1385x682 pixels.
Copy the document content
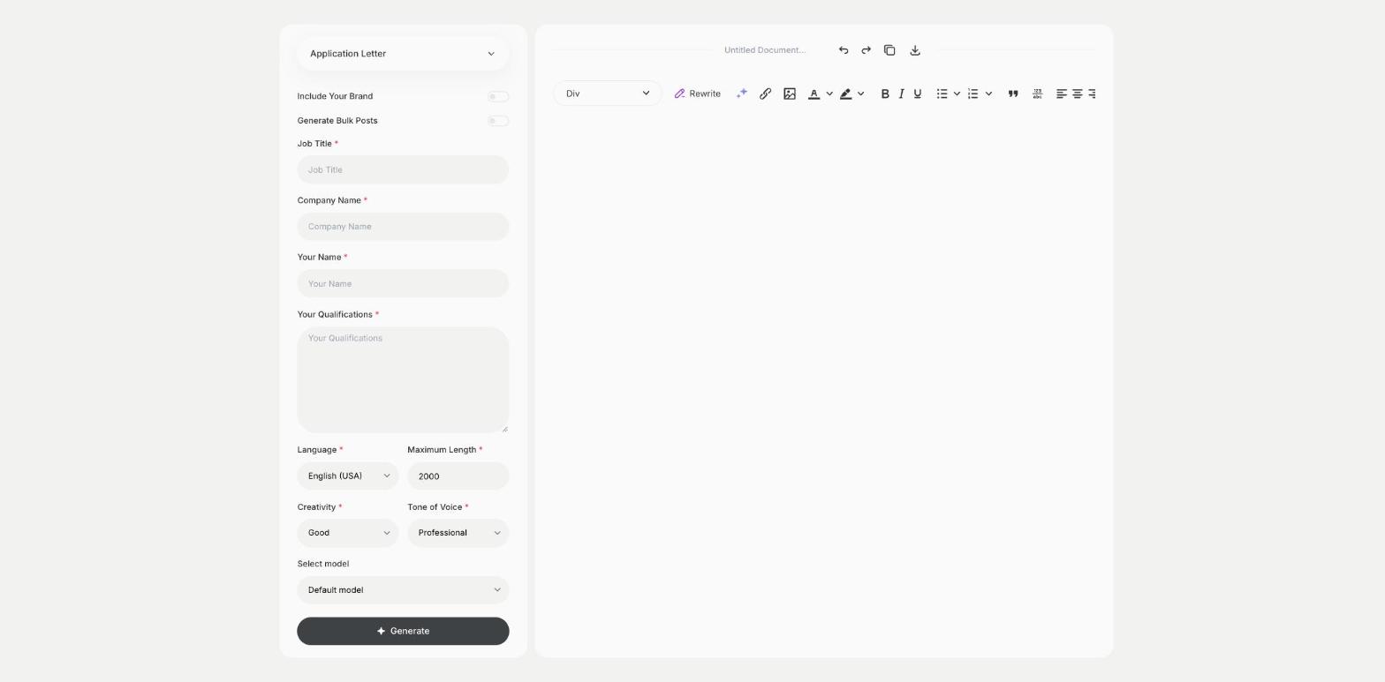(890, 50)
